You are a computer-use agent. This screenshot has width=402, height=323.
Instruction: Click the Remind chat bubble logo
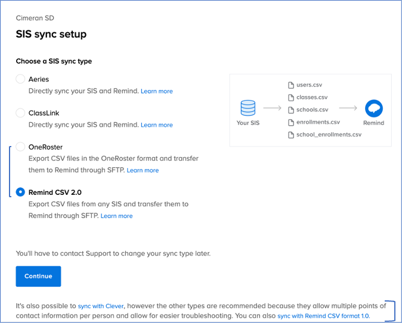tap(374, 108)
